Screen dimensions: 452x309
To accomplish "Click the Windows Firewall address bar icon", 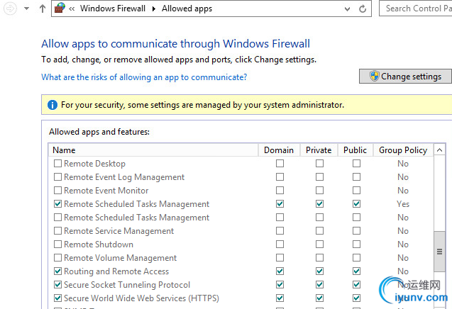I will [60, 8].
